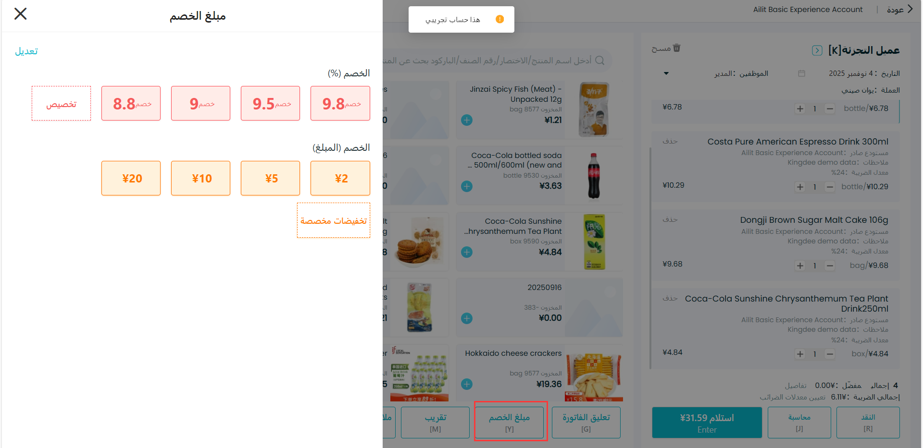The image size is (923, 448).
Task: Click the back chevron in top bar
Action: pos(910,9)
